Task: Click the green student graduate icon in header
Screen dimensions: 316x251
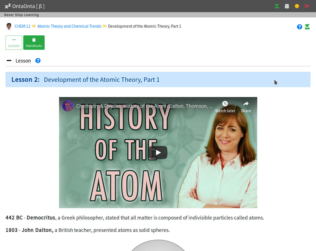Action: (x=277, y=6)
